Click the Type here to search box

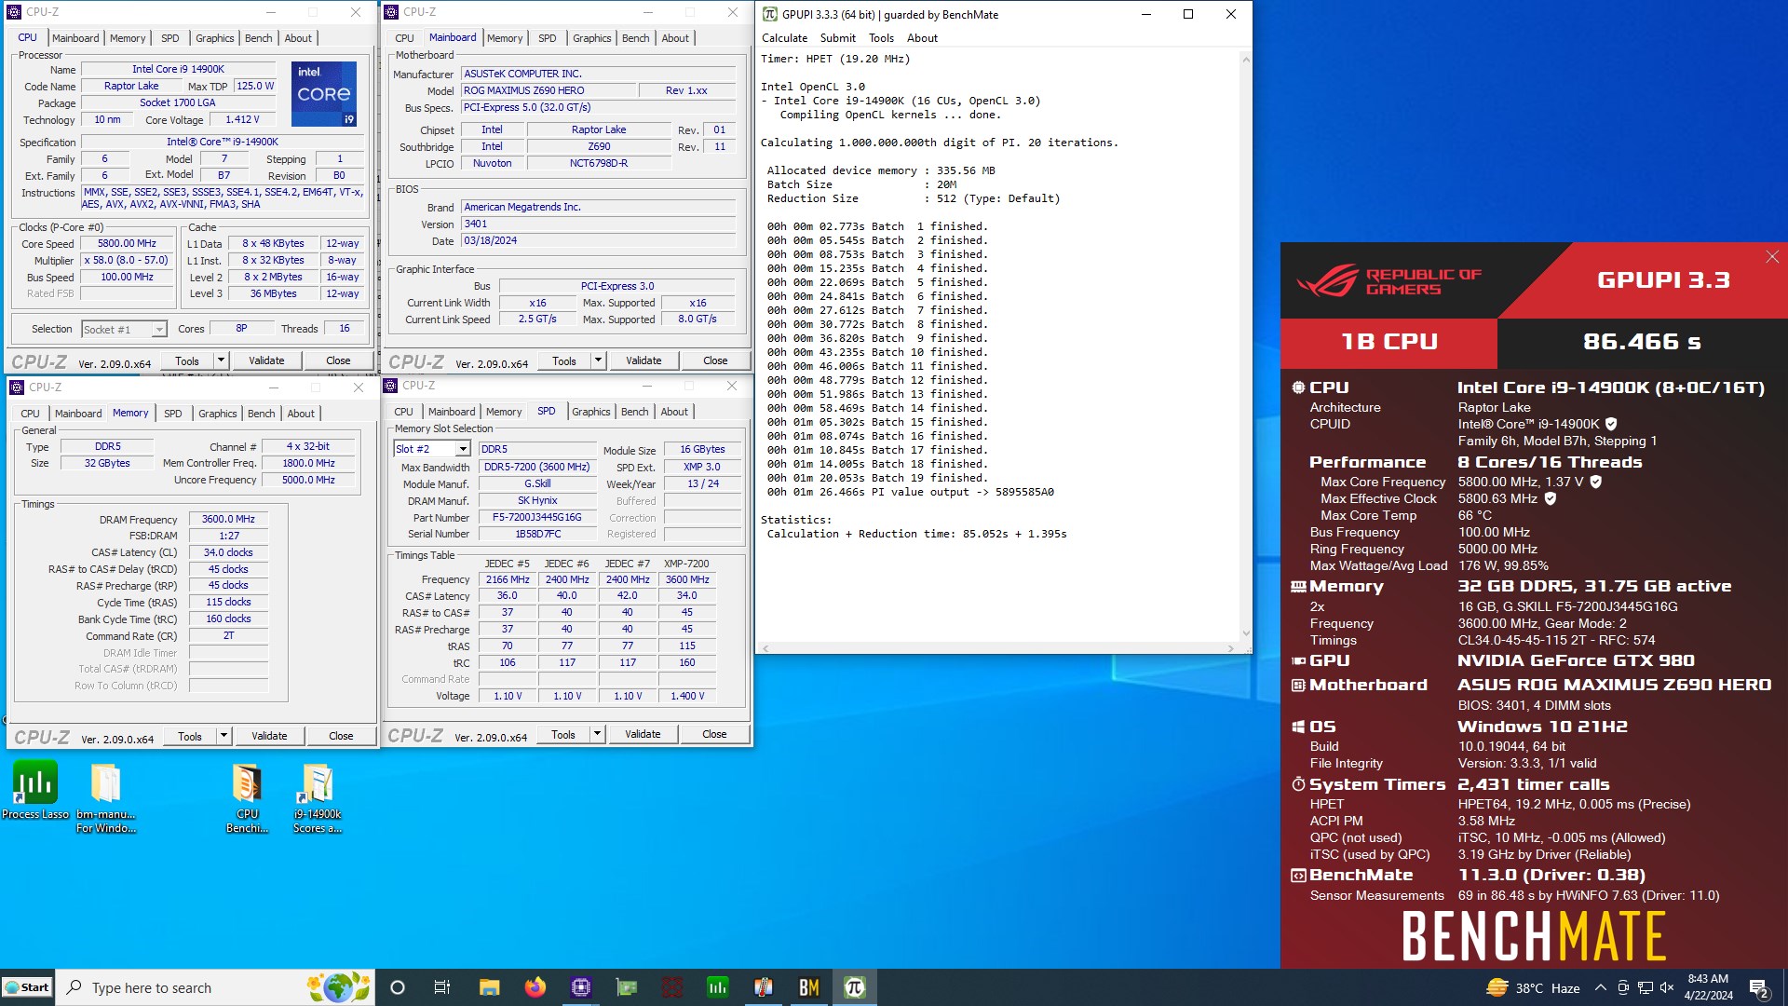click(x=215, y=987)
